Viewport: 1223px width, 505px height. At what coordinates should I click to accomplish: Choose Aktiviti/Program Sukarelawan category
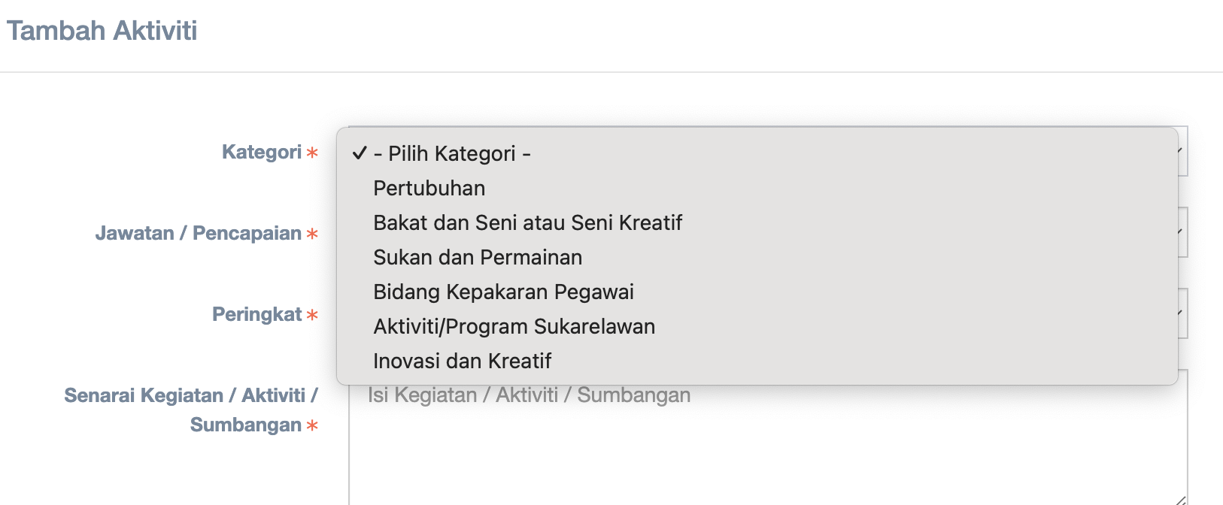(514, 326)
